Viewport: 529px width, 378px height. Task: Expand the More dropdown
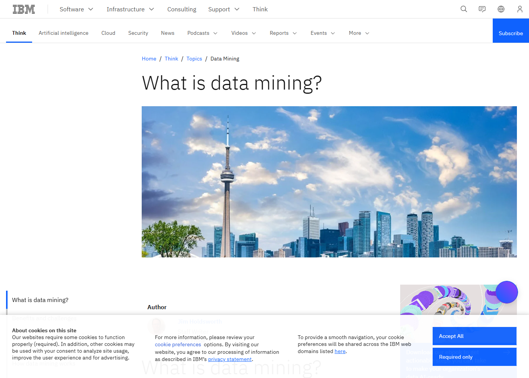(x=359, y=33)
